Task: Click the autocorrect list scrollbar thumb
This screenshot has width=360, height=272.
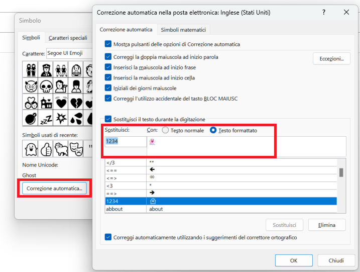Action: tap(341, 172)
